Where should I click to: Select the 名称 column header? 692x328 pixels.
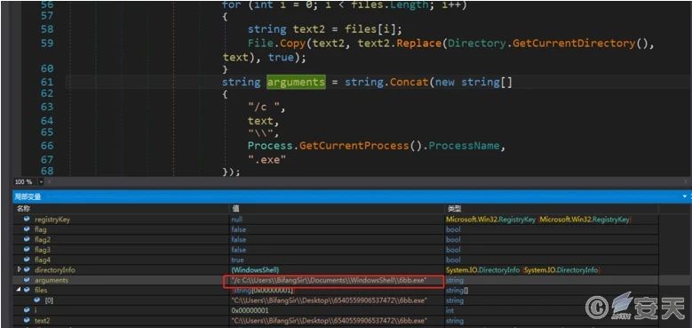click(x=23, y=208)
